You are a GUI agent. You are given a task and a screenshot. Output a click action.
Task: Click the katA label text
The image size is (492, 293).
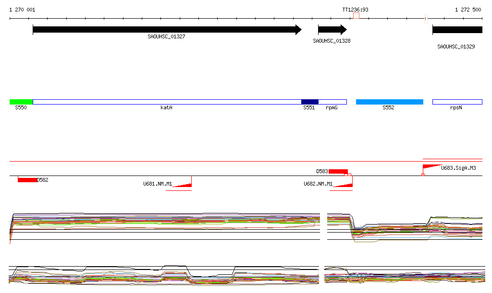pyautogui.click(x=166, y=108)
